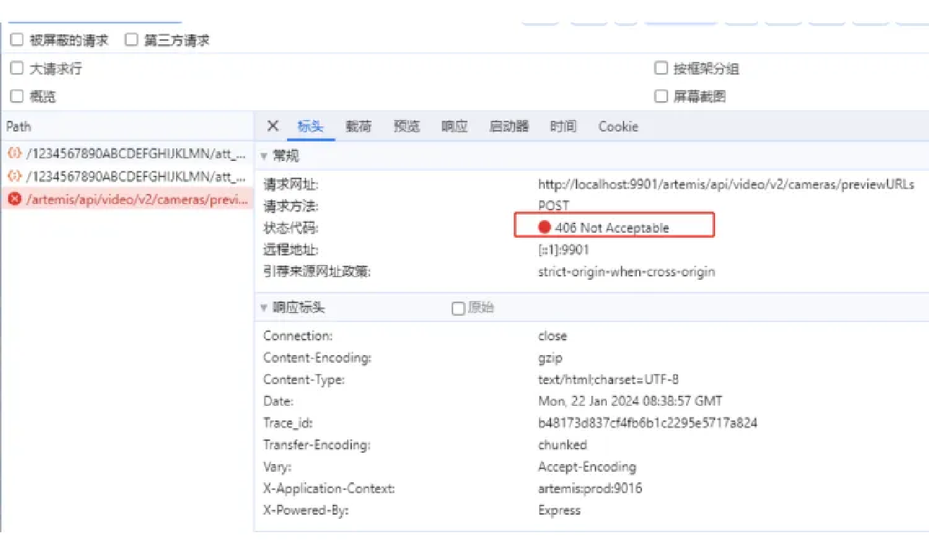Screen dimensions: 929x547
Task: Click the second request's orange type icon
Action: (x=13, y=176)
